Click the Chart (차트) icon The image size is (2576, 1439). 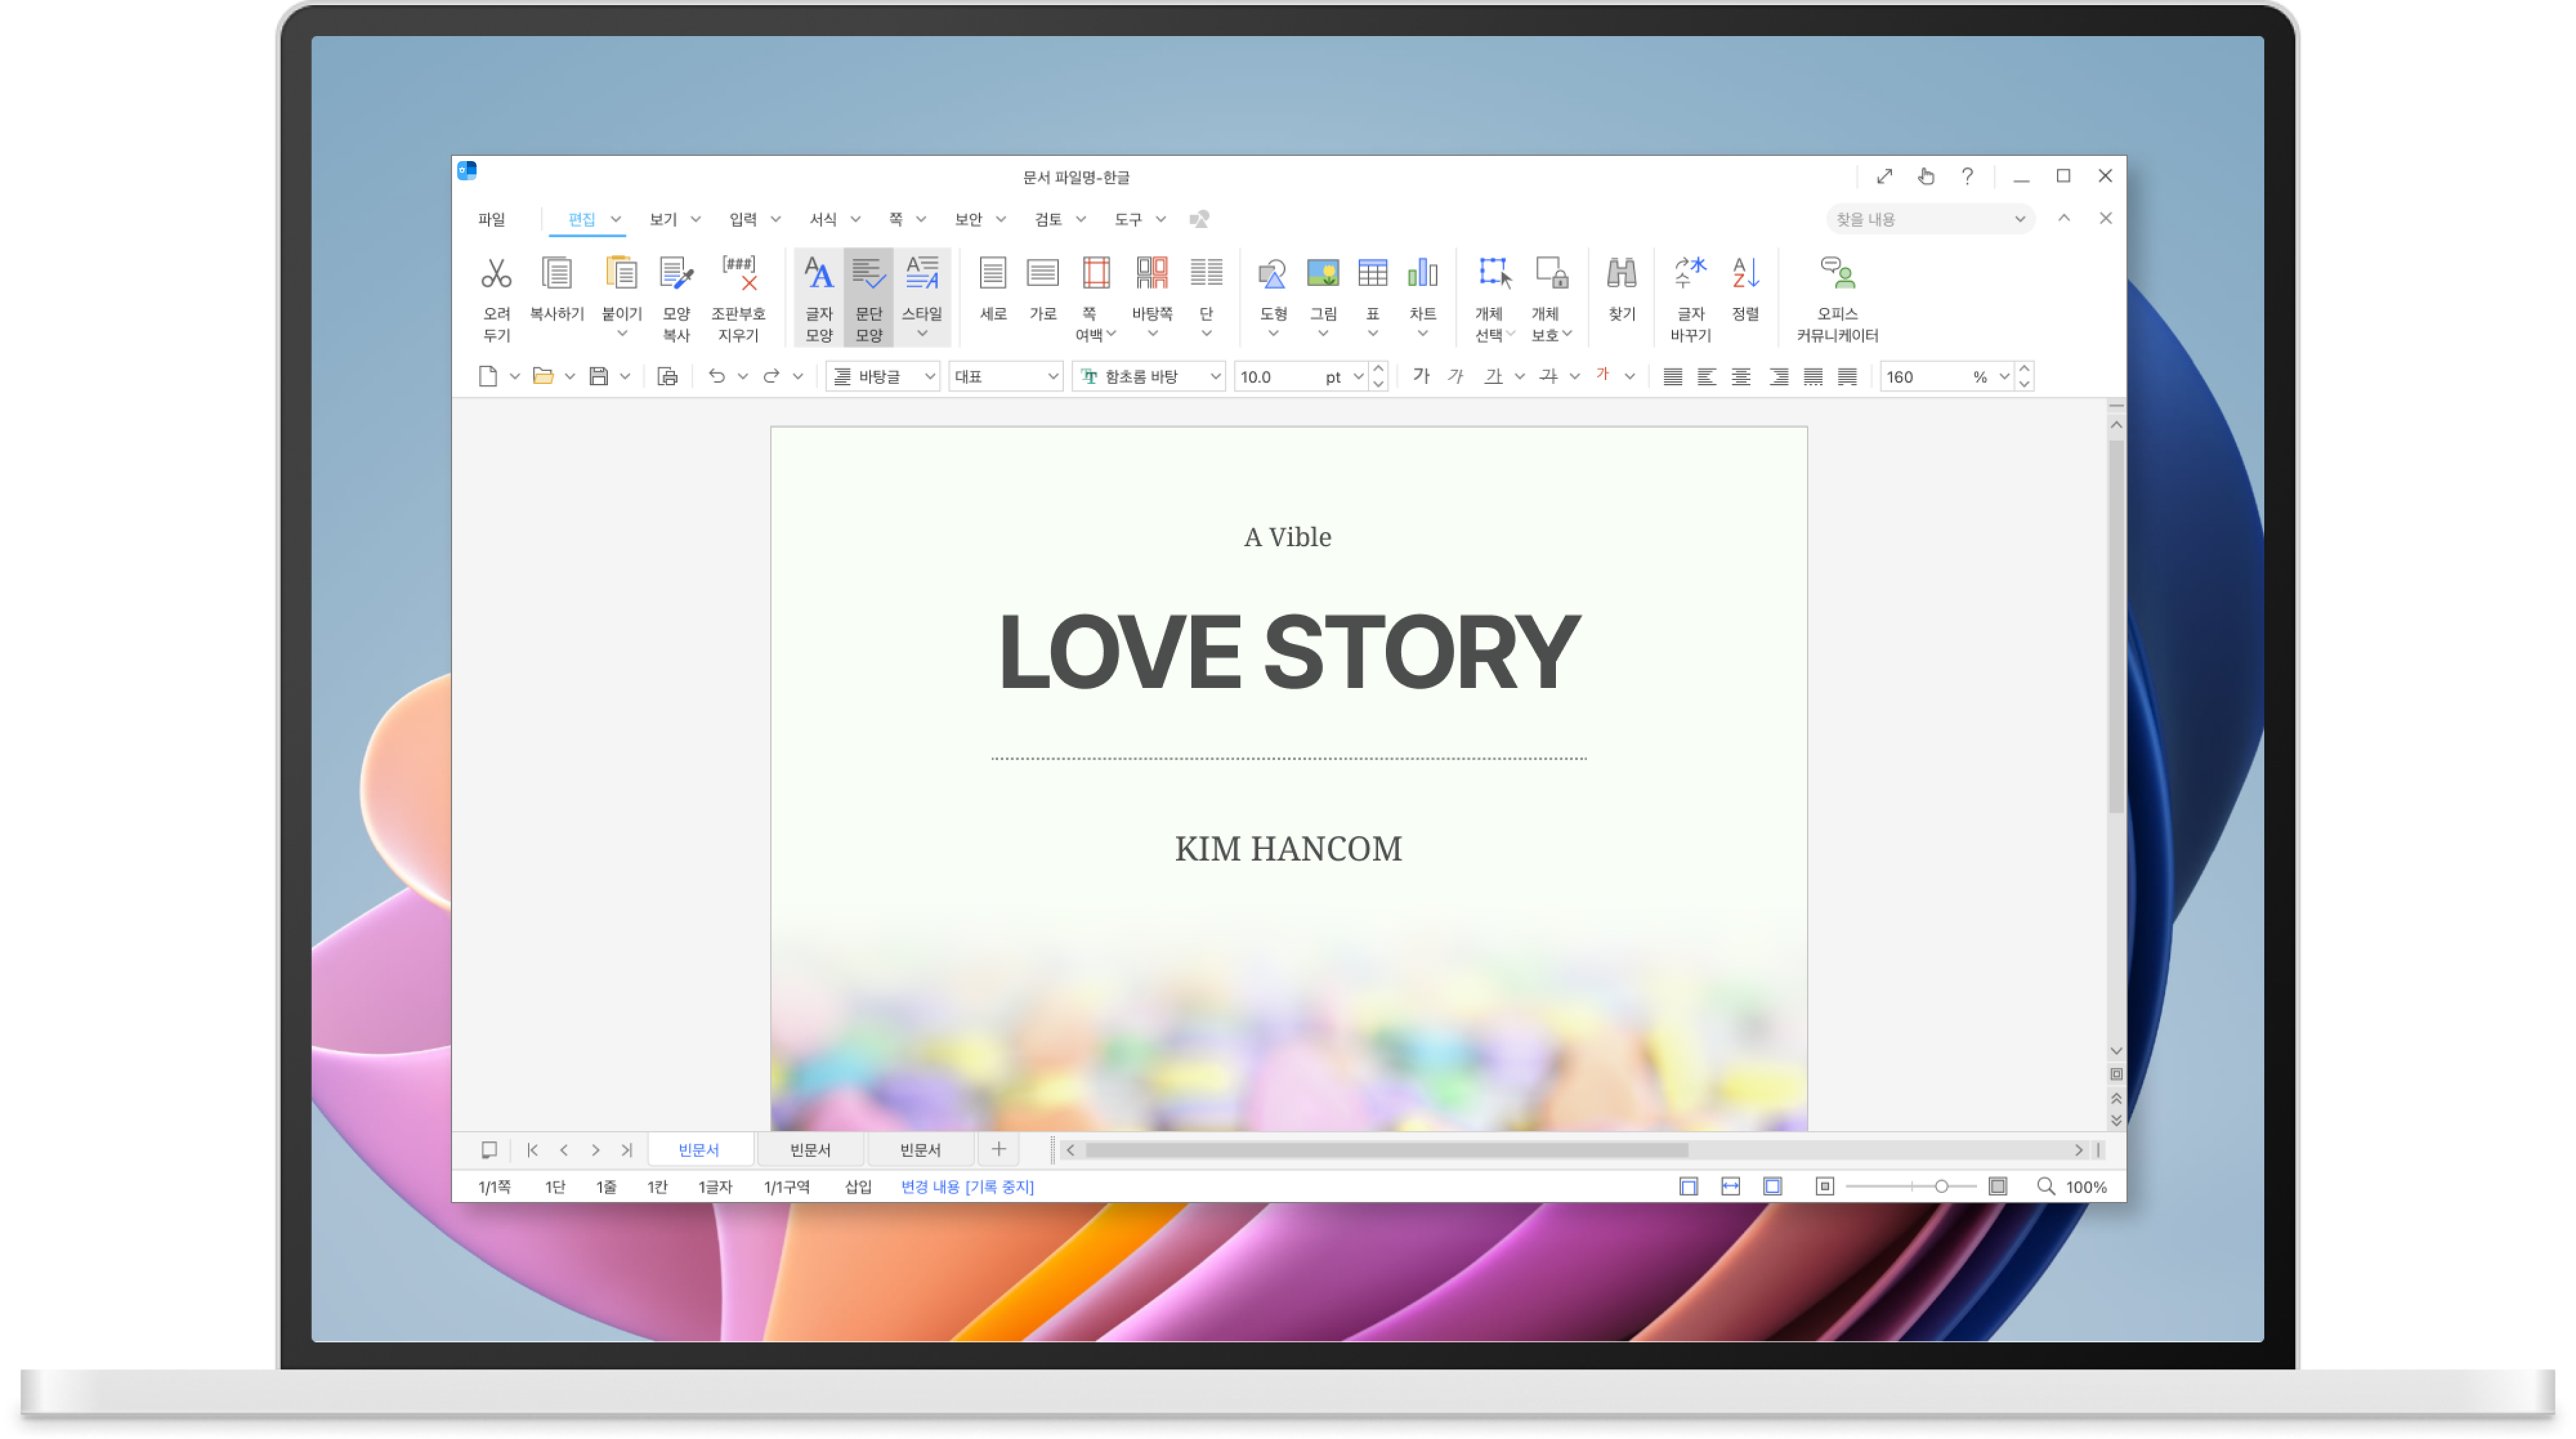[1422, 274]
